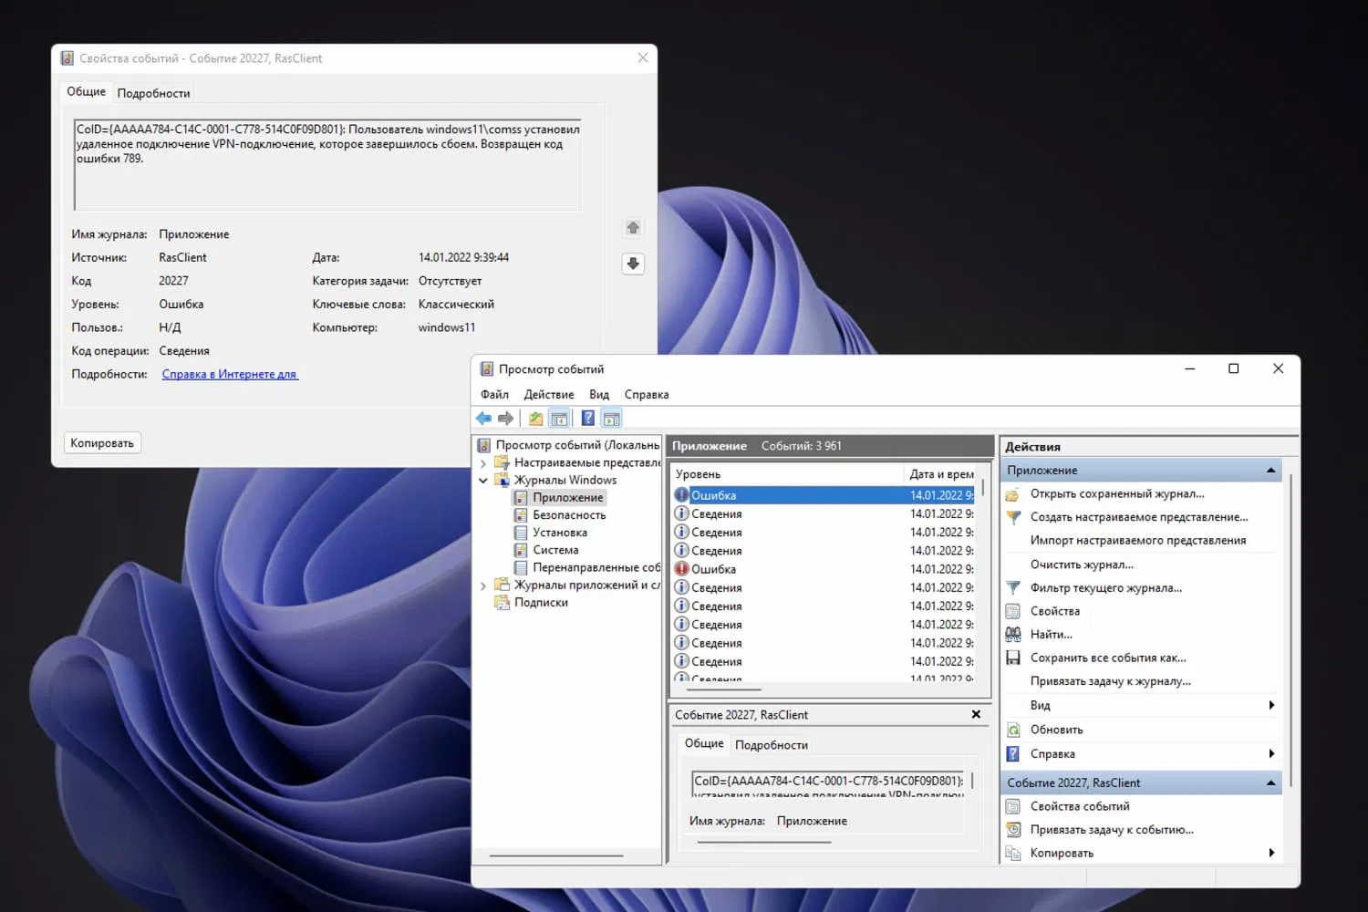Open help from the toolbar question-mark icon

tap(588, 419)
